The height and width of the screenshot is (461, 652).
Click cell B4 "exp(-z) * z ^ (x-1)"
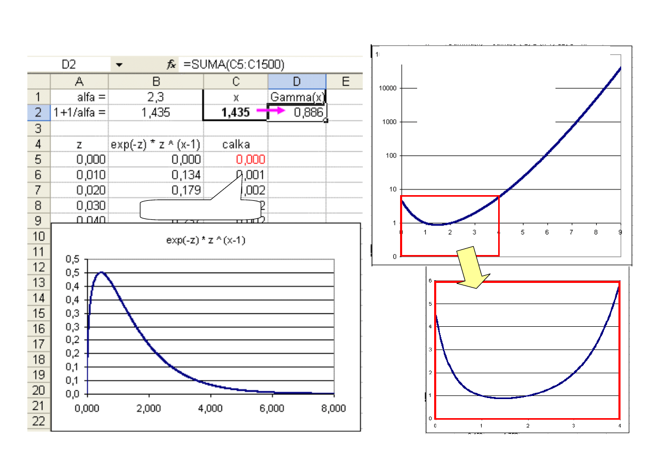(x=156, y=143)
